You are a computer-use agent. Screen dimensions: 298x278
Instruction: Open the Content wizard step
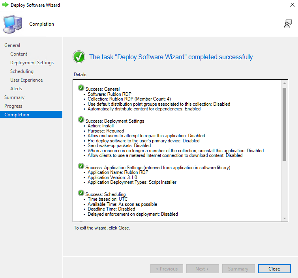(x=19, y=54)
